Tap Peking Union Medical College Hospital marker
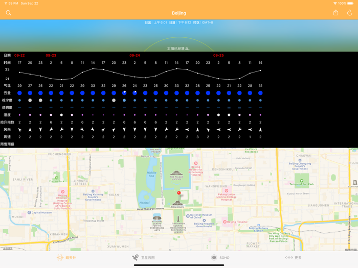This screenshot has width=358, height=268. tap(226, 191)
